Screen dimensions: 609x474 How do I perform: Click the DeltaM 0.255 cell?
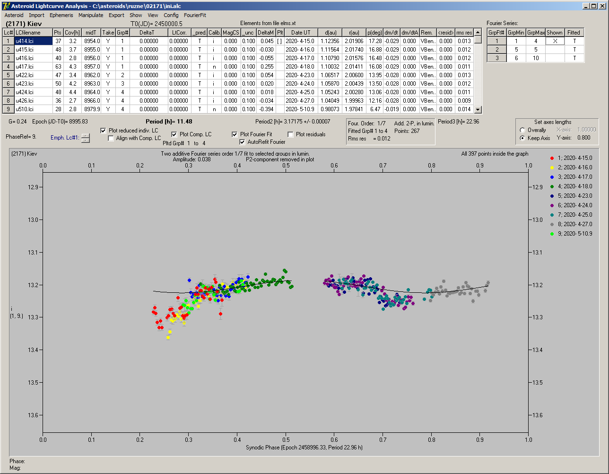[267, 67]
